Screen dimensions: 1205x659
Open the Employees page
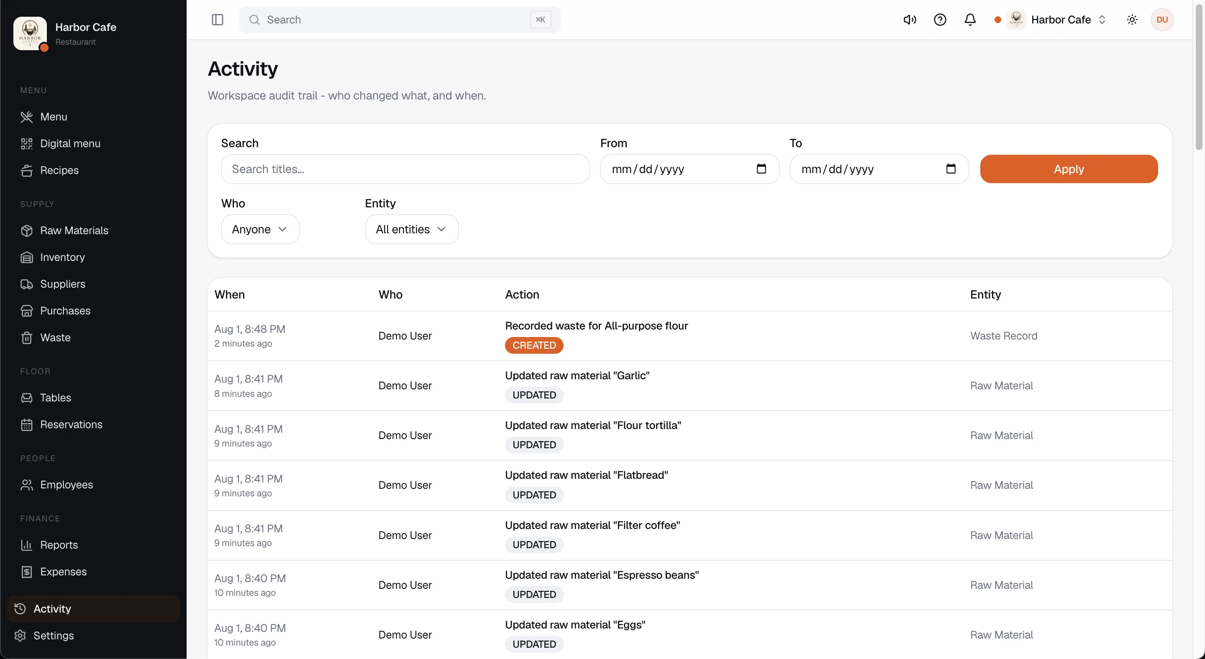94,485
